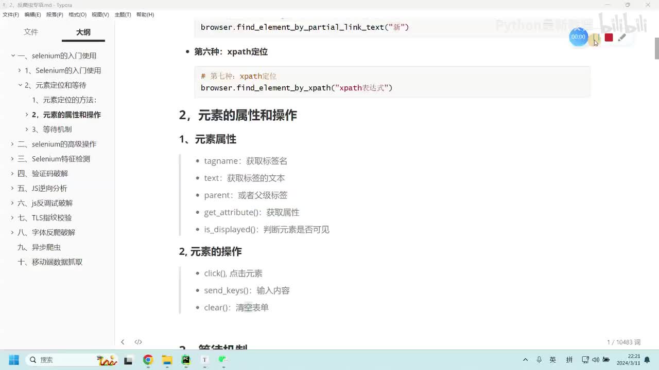Collapse 2、元素定位和等待 outline node

tap(20, 85)
